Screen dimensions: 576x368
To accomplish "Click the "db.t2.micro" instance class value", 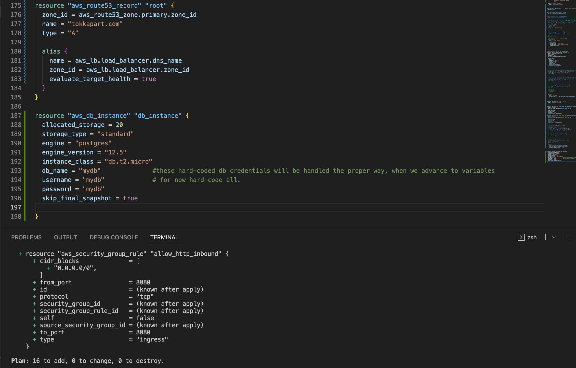I will pyautogui.click(x=128, y=162).
